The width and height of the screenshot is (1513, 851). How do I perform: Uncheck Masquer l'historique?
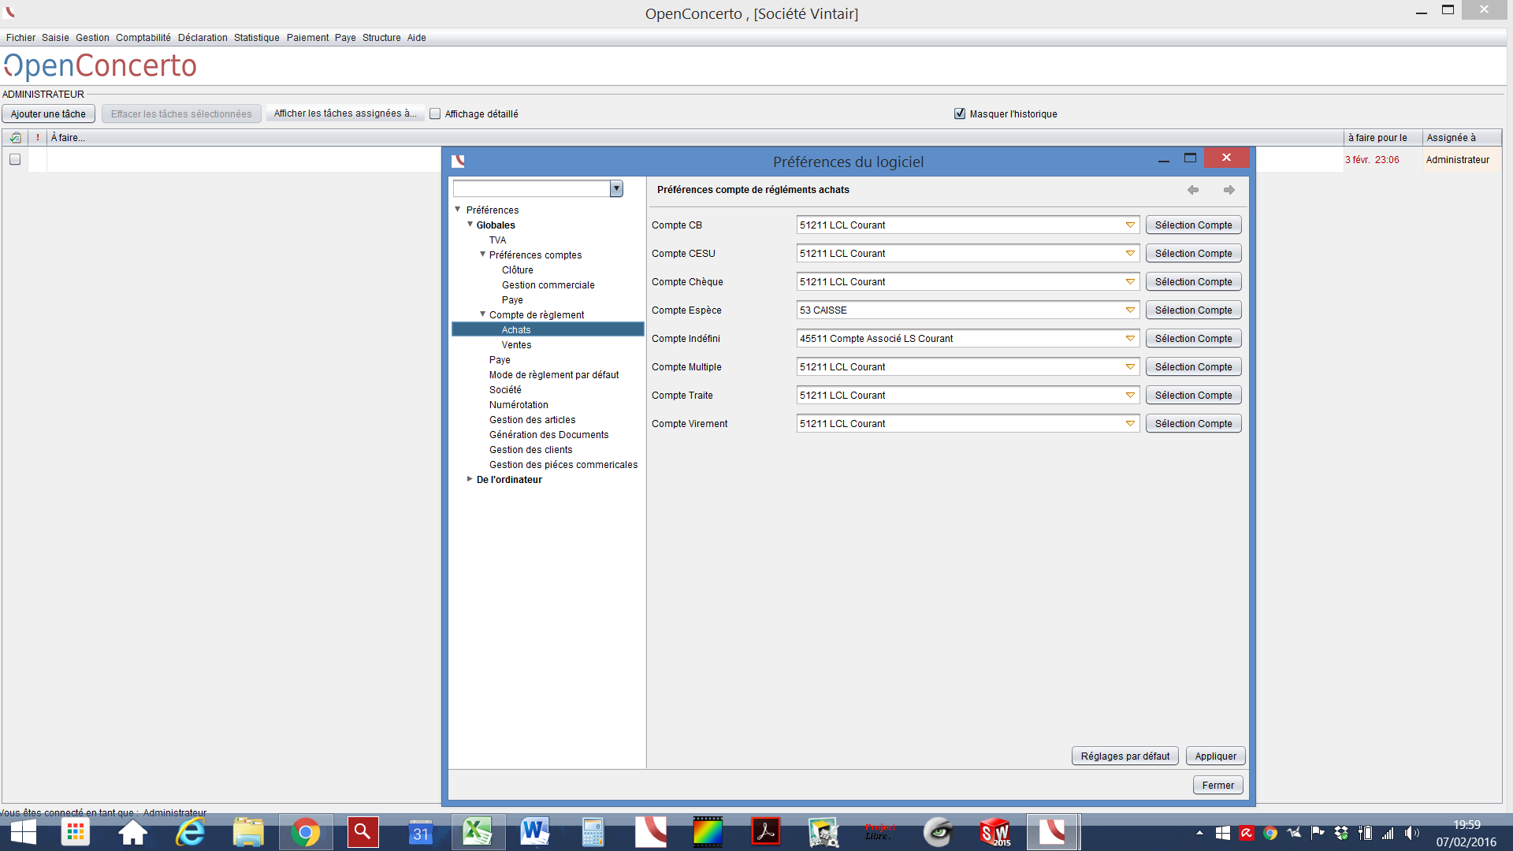coord(960,114)
